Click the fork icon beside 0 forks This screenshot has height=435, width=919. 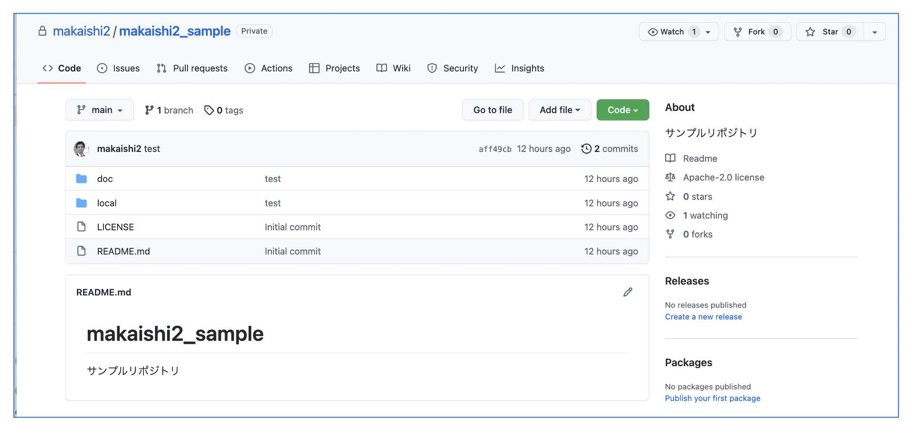(670, 234)
